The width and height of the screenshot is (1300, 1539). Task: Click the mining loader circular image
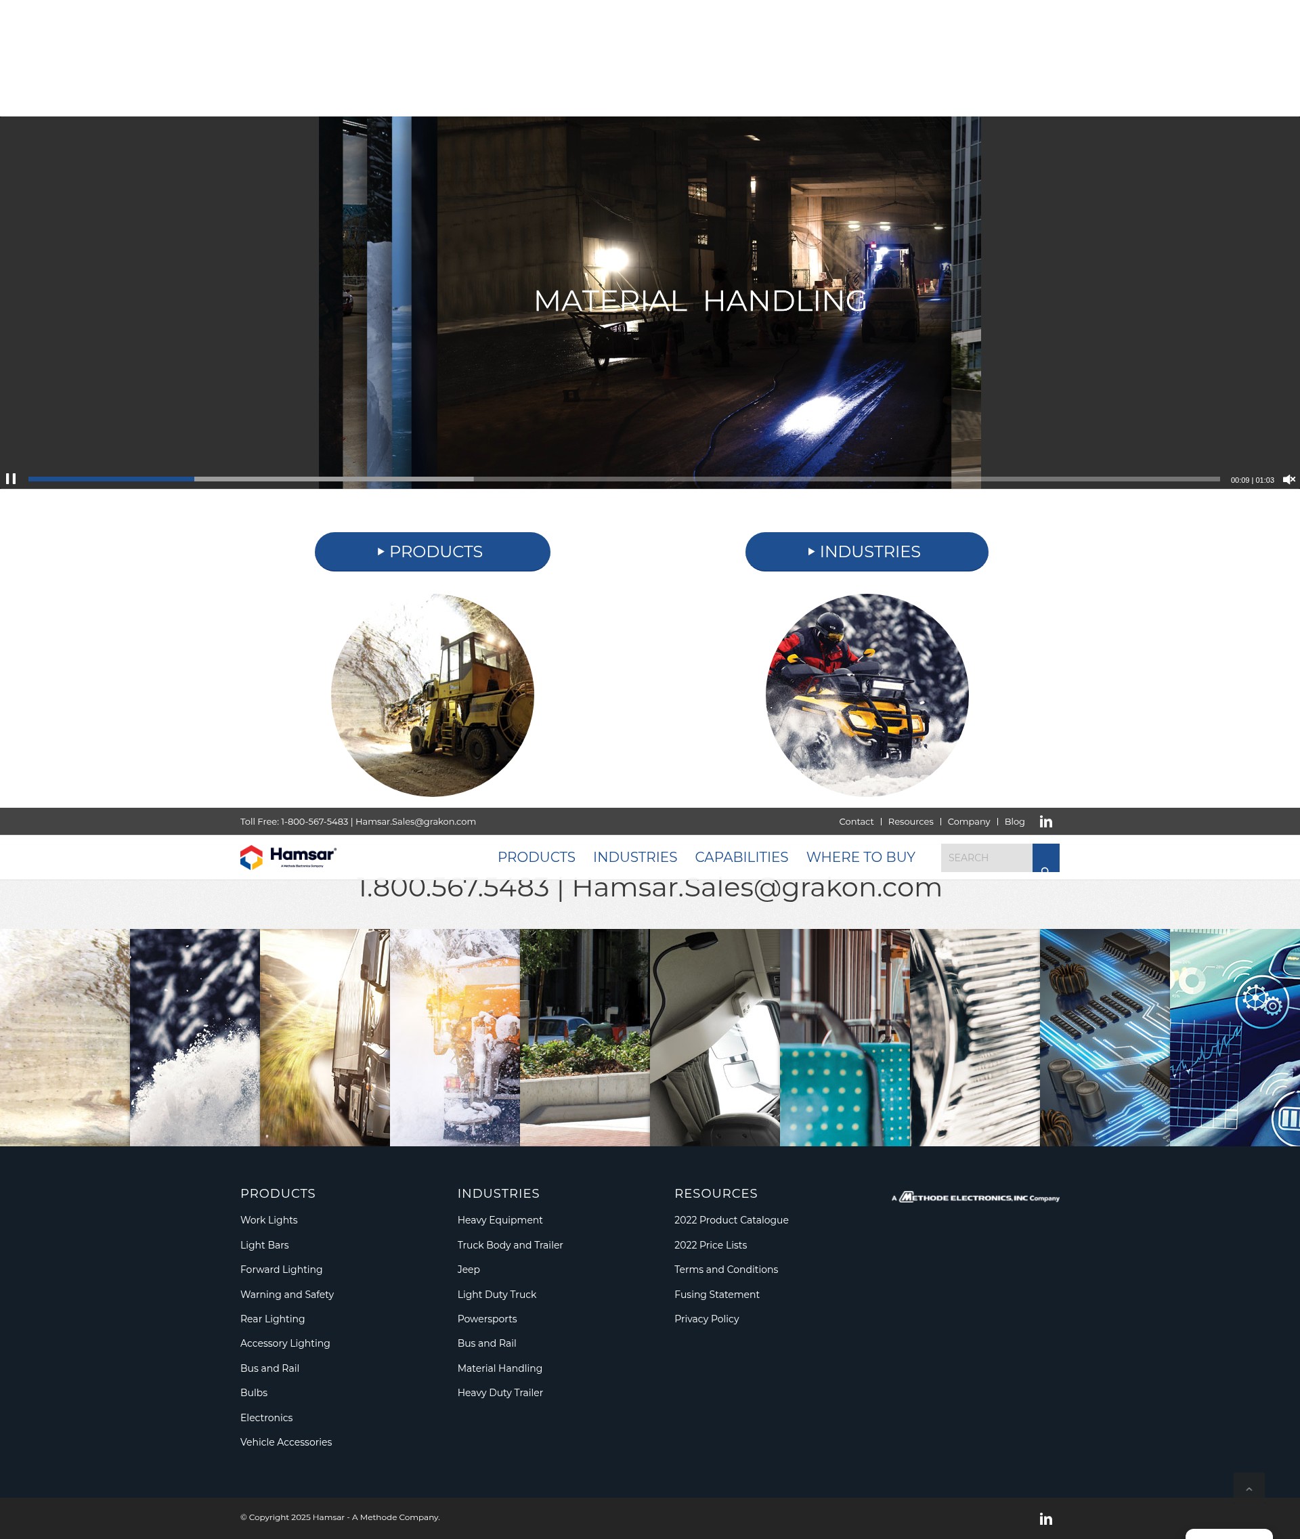pyautogui.click(x=433, y=695)
